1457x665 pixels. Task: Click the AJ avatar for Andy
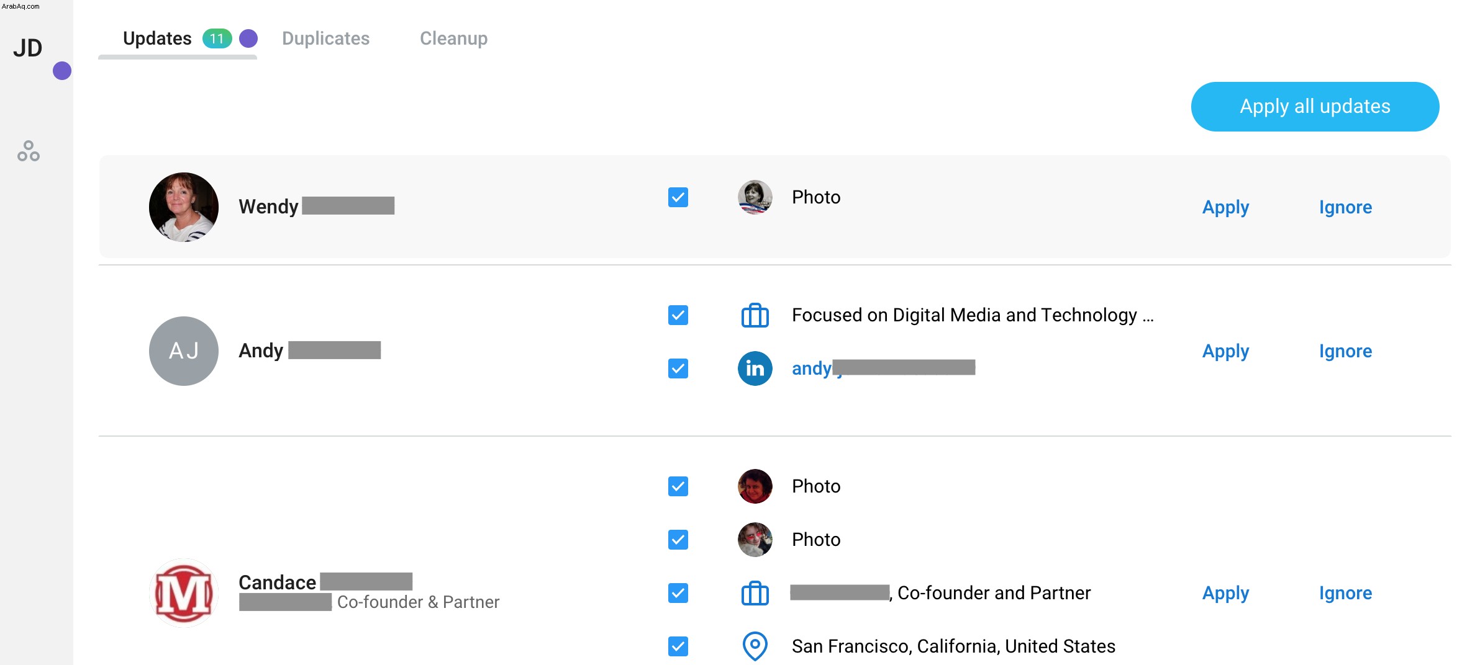[x=184, y=351]
